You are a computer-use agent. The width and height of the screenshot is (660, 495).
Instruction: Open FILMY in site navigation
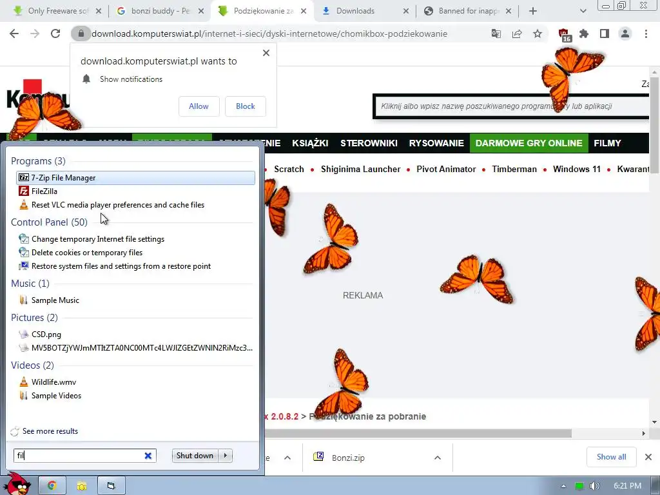point(607,143)
